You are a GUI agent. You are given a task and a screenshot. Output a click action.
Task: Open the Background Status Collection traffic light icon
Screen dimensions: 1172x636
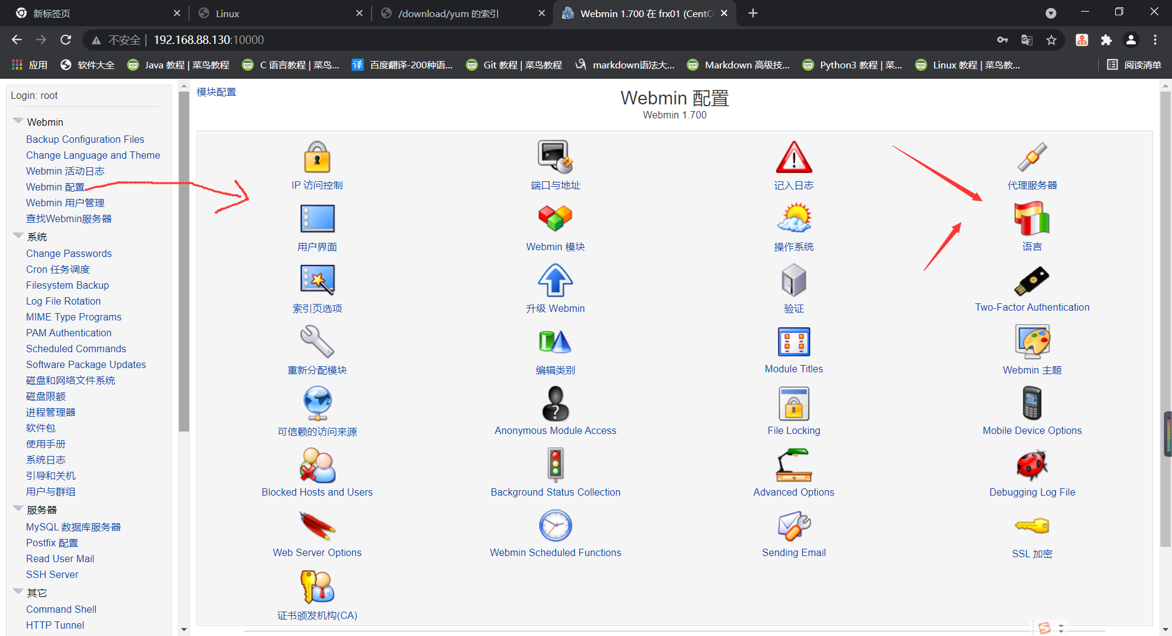point(555,465)
